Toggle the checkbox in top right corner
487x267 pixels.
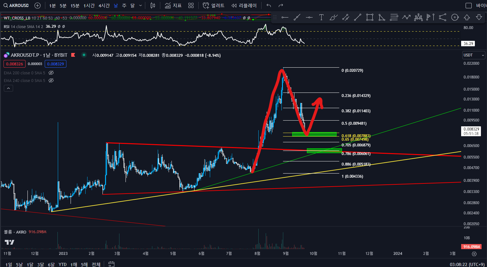point(468,5)
